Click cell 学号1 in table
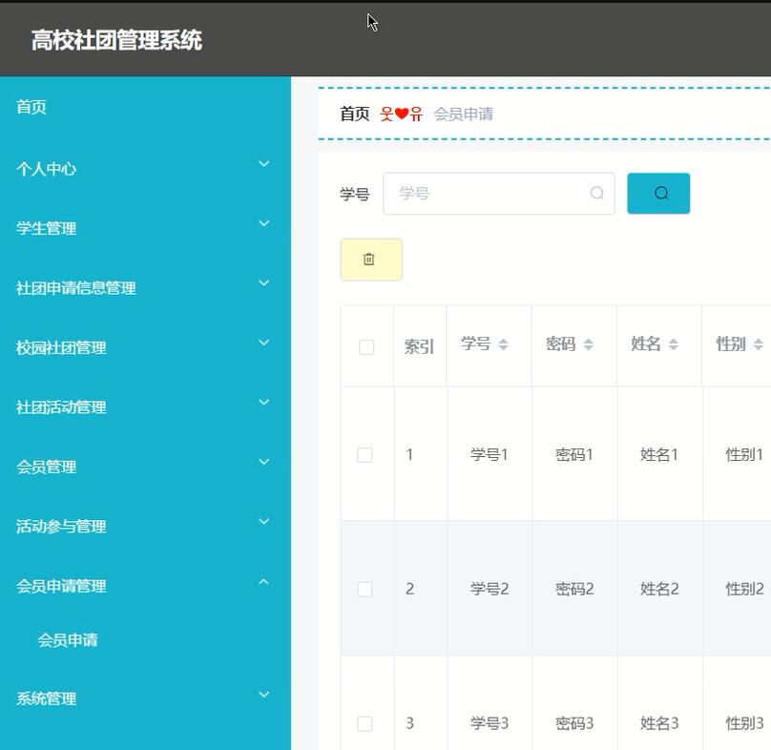 pyautogui.click(x=490, y=454)
